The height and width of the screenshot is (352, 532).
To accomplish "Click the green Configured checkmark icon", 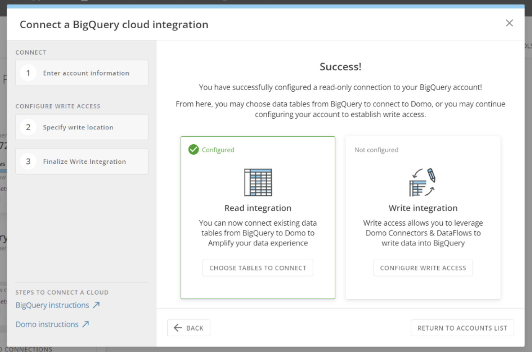I will click(194, 149).
